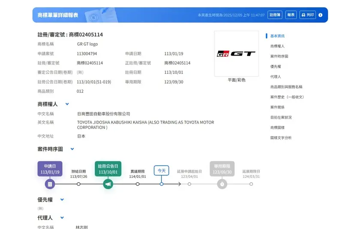This screenshot has width=343, height=229.
Task: Click the 專用期限 123/09/30 gray label box
Action: pyautogui.click(x=222, y=169)
